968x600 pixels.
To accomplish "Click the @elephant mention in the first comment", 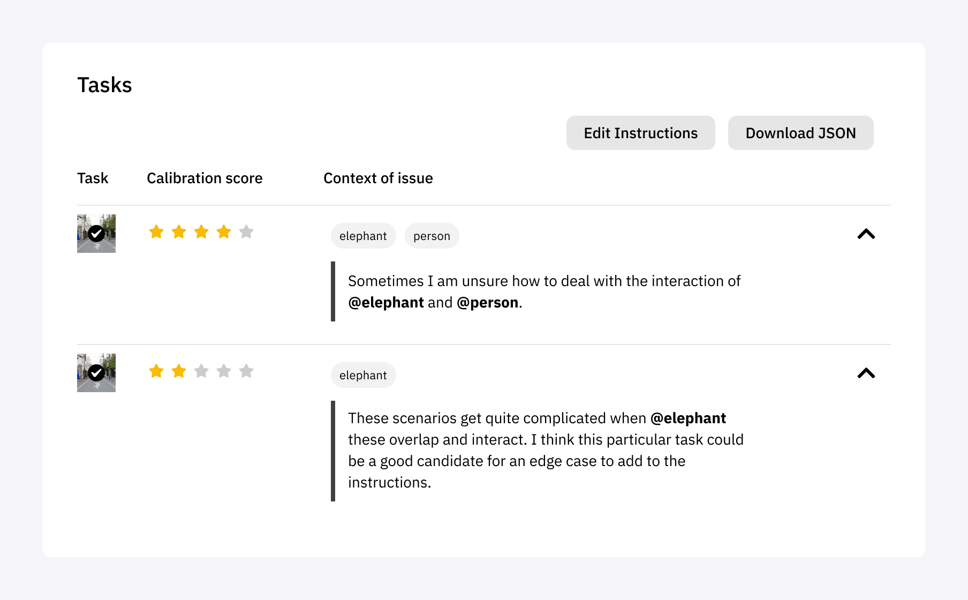I will tap(388, 302).
